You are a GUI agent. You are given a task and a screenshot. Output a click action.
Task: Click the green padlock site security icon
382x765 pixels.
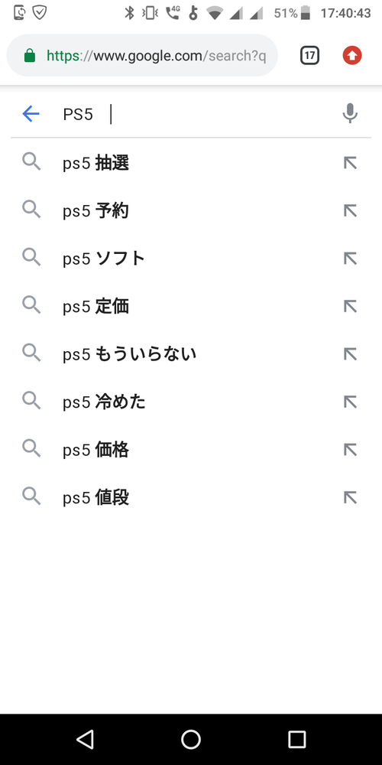coord(30,56)
